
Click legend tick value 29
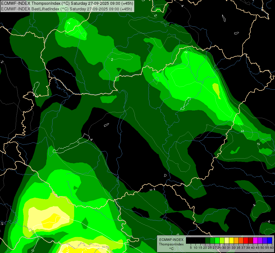[219, 248]
